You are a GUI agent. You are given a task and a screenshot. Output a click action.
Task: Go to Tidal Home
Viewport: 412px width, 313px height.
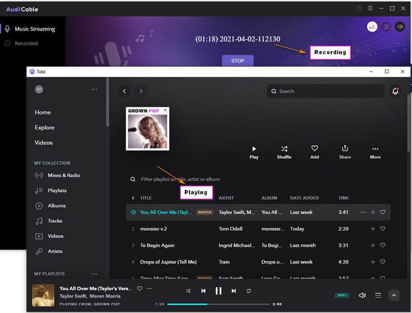pyautogui.click(x=43, y=112)
